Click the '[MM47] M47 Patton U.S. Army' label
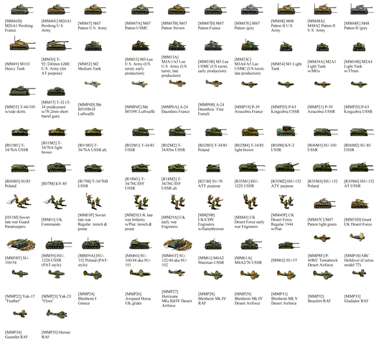 93,25
